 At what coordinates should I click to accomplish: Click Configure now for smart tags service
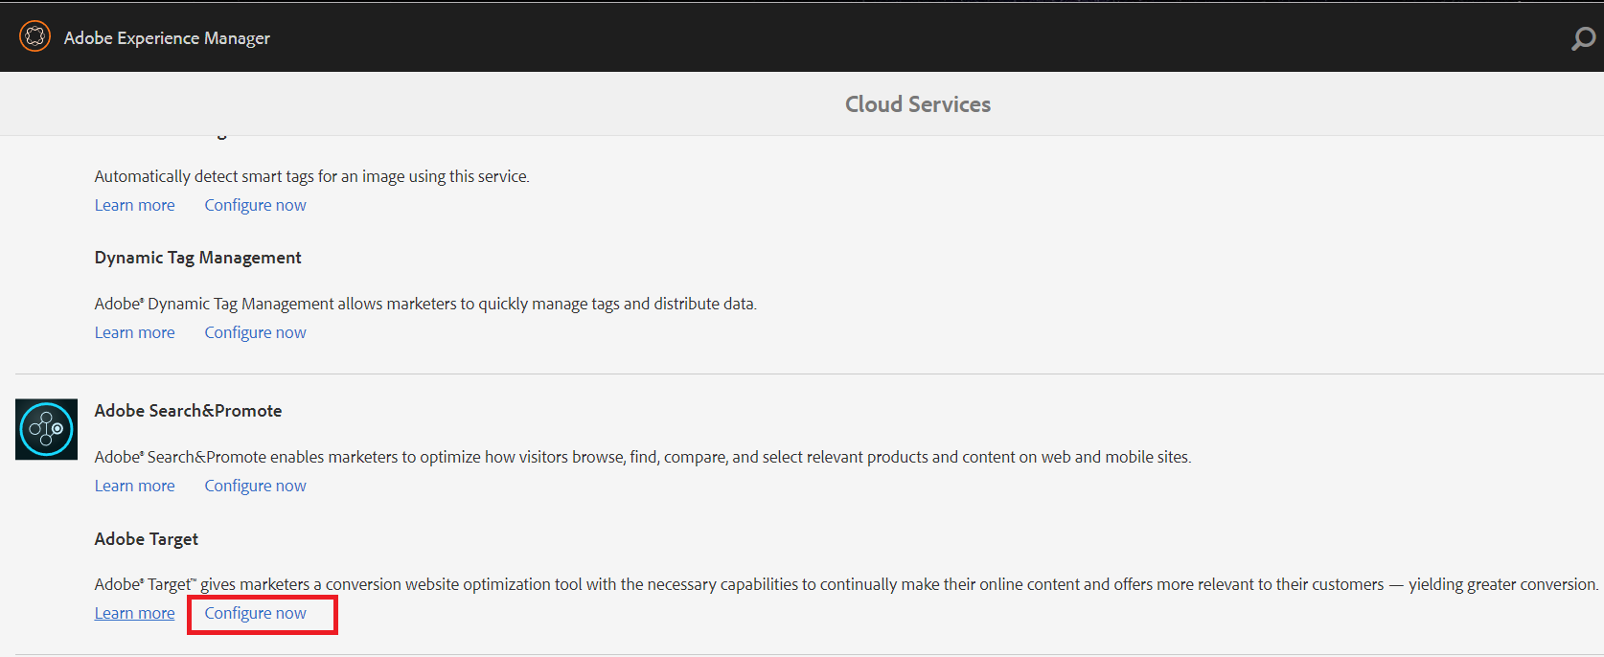coord(255,205)
